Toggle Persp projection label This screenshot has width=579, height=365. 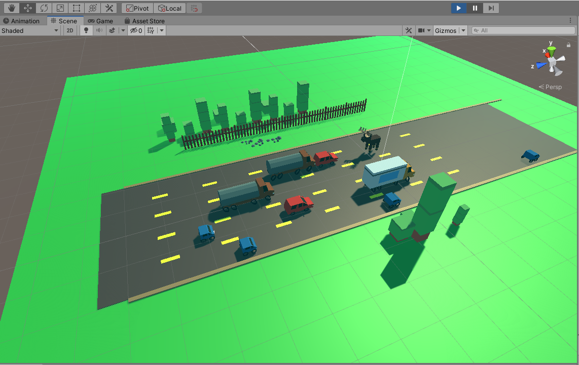[x=550, y=87]
